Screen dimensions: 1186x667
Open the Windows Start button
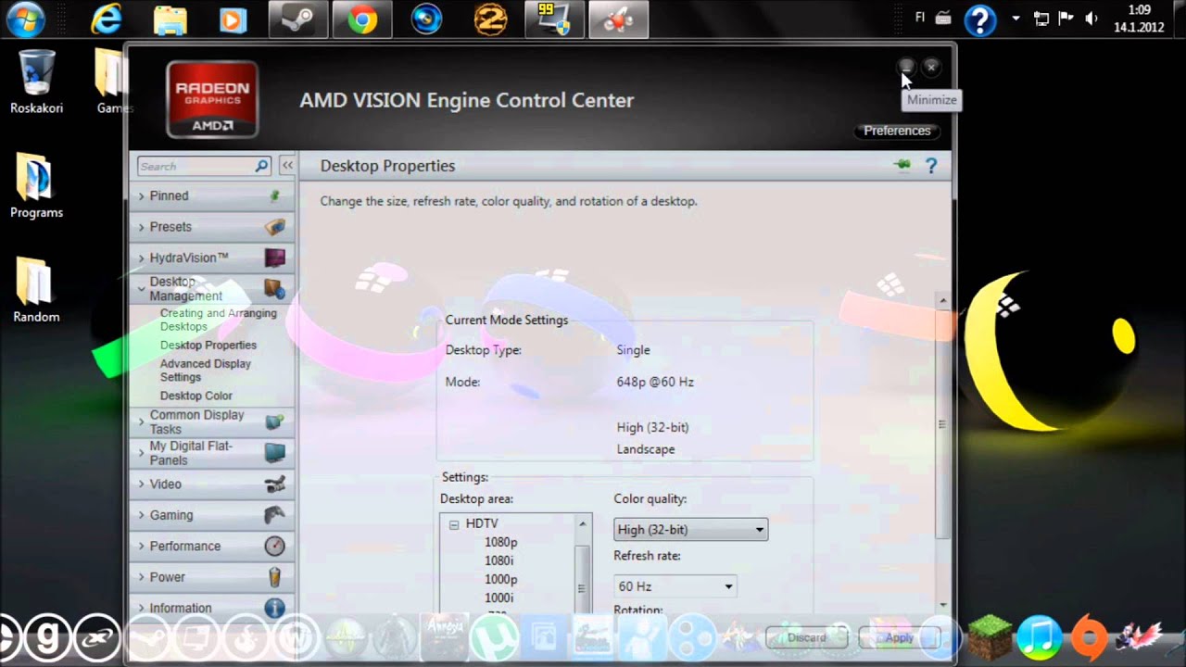coord(25,19)
